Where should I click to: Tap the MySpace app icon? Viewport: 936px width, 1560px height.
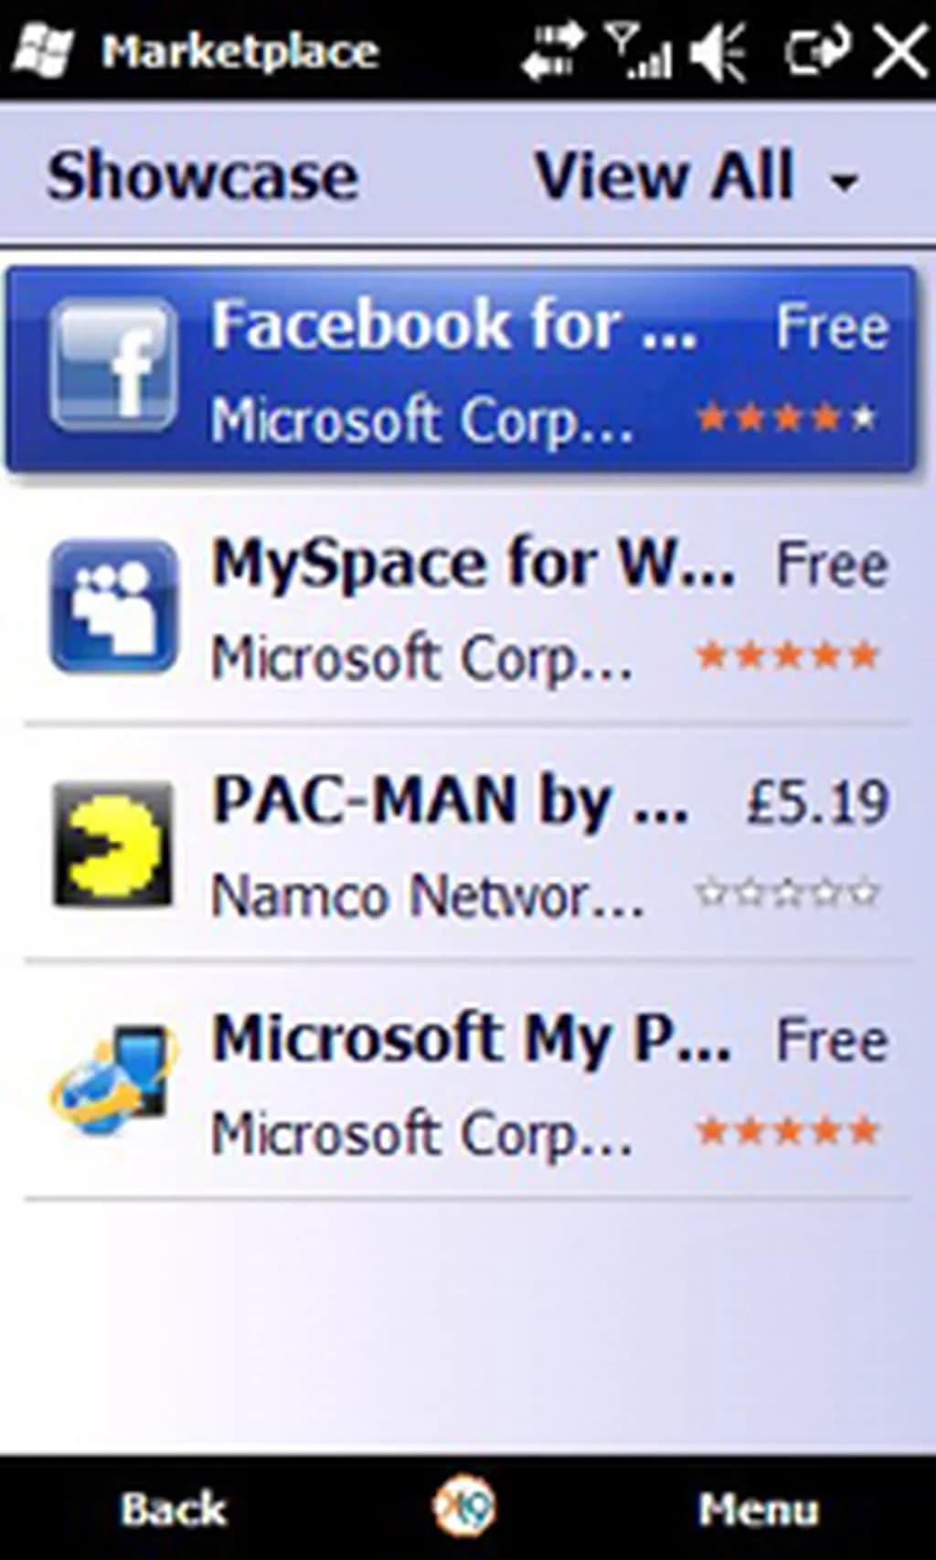[113, 606]
